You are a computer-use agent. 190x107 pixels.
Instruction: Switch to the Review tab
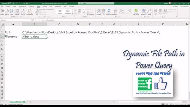(45, 7)
